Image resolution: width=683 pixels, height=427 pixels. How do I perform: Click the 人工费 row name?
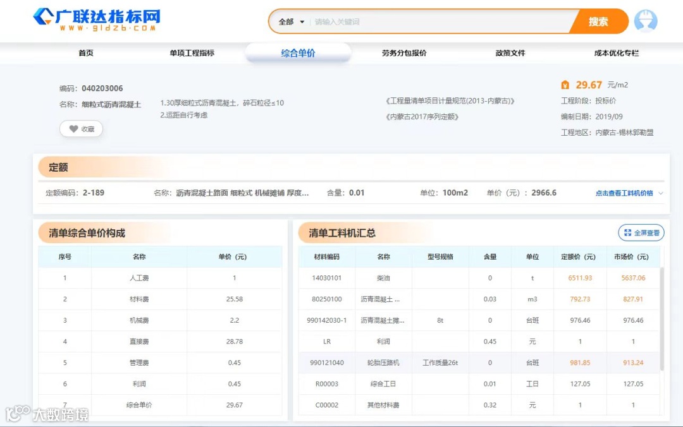[x=139, y=278]
